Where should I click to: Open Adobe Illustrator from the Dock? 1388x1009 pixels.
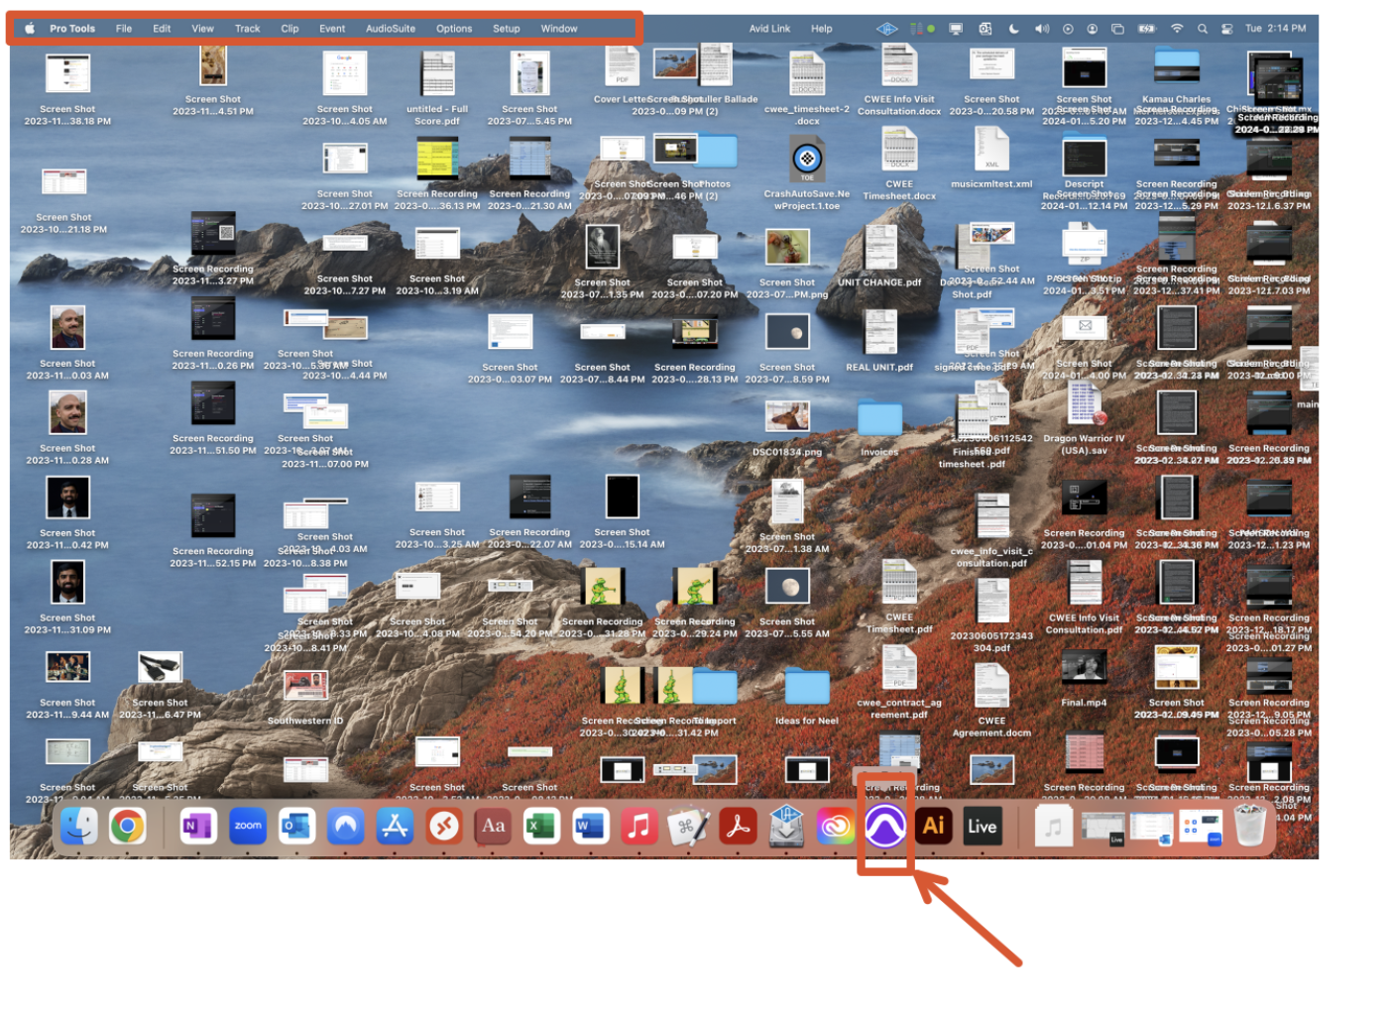[x=933, y=826]
